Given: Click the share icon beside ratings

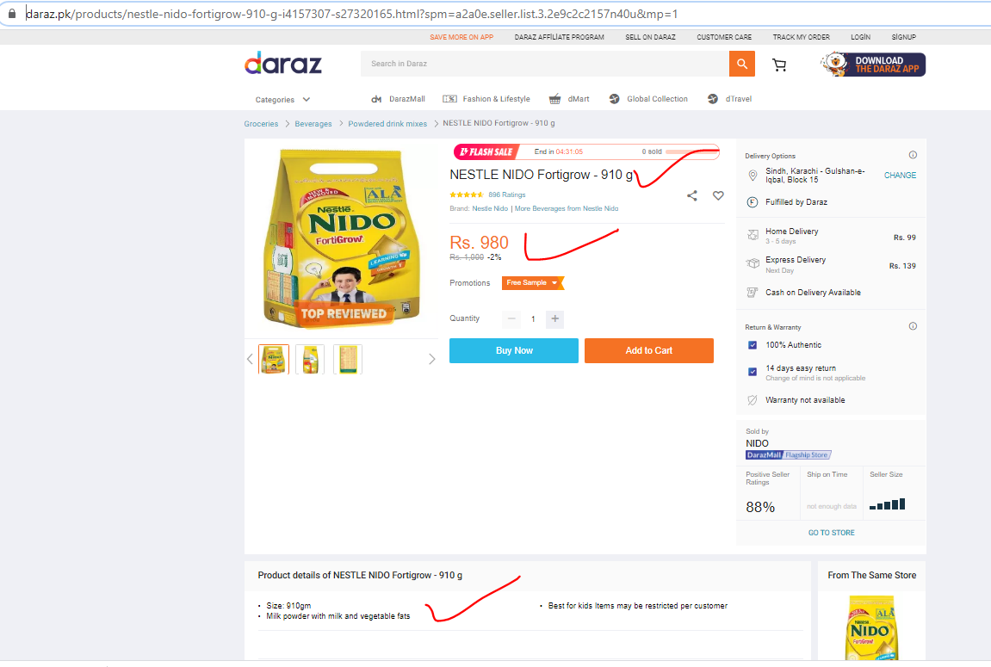Looking at the screenshot, I should tap(692, 196).
